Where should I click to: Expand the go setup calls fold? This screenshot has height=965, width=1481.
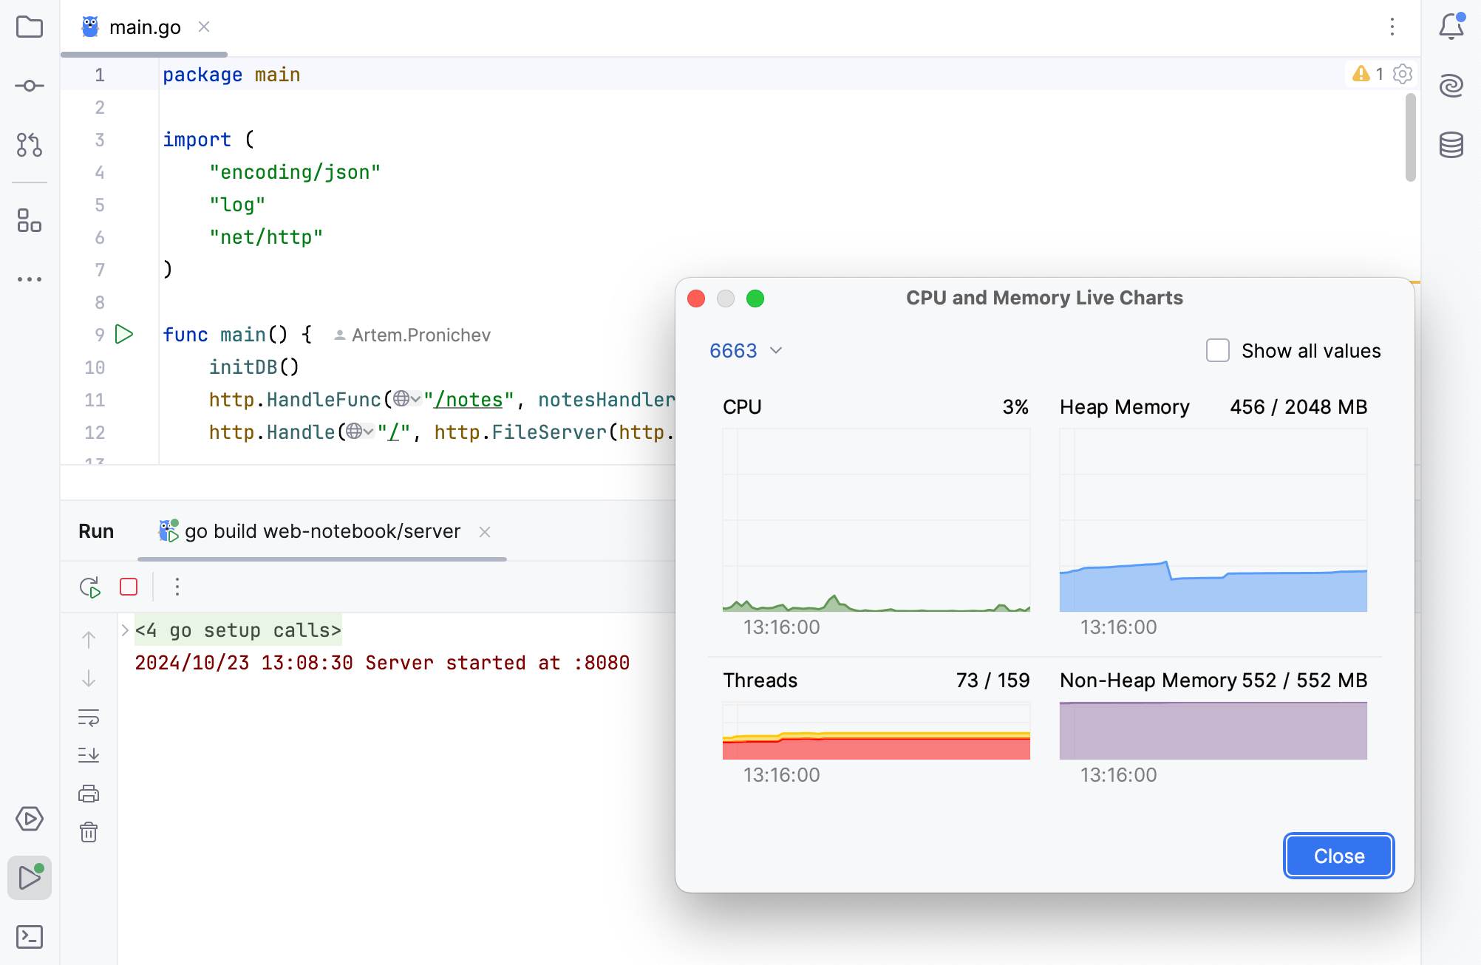tap(125, 630)
